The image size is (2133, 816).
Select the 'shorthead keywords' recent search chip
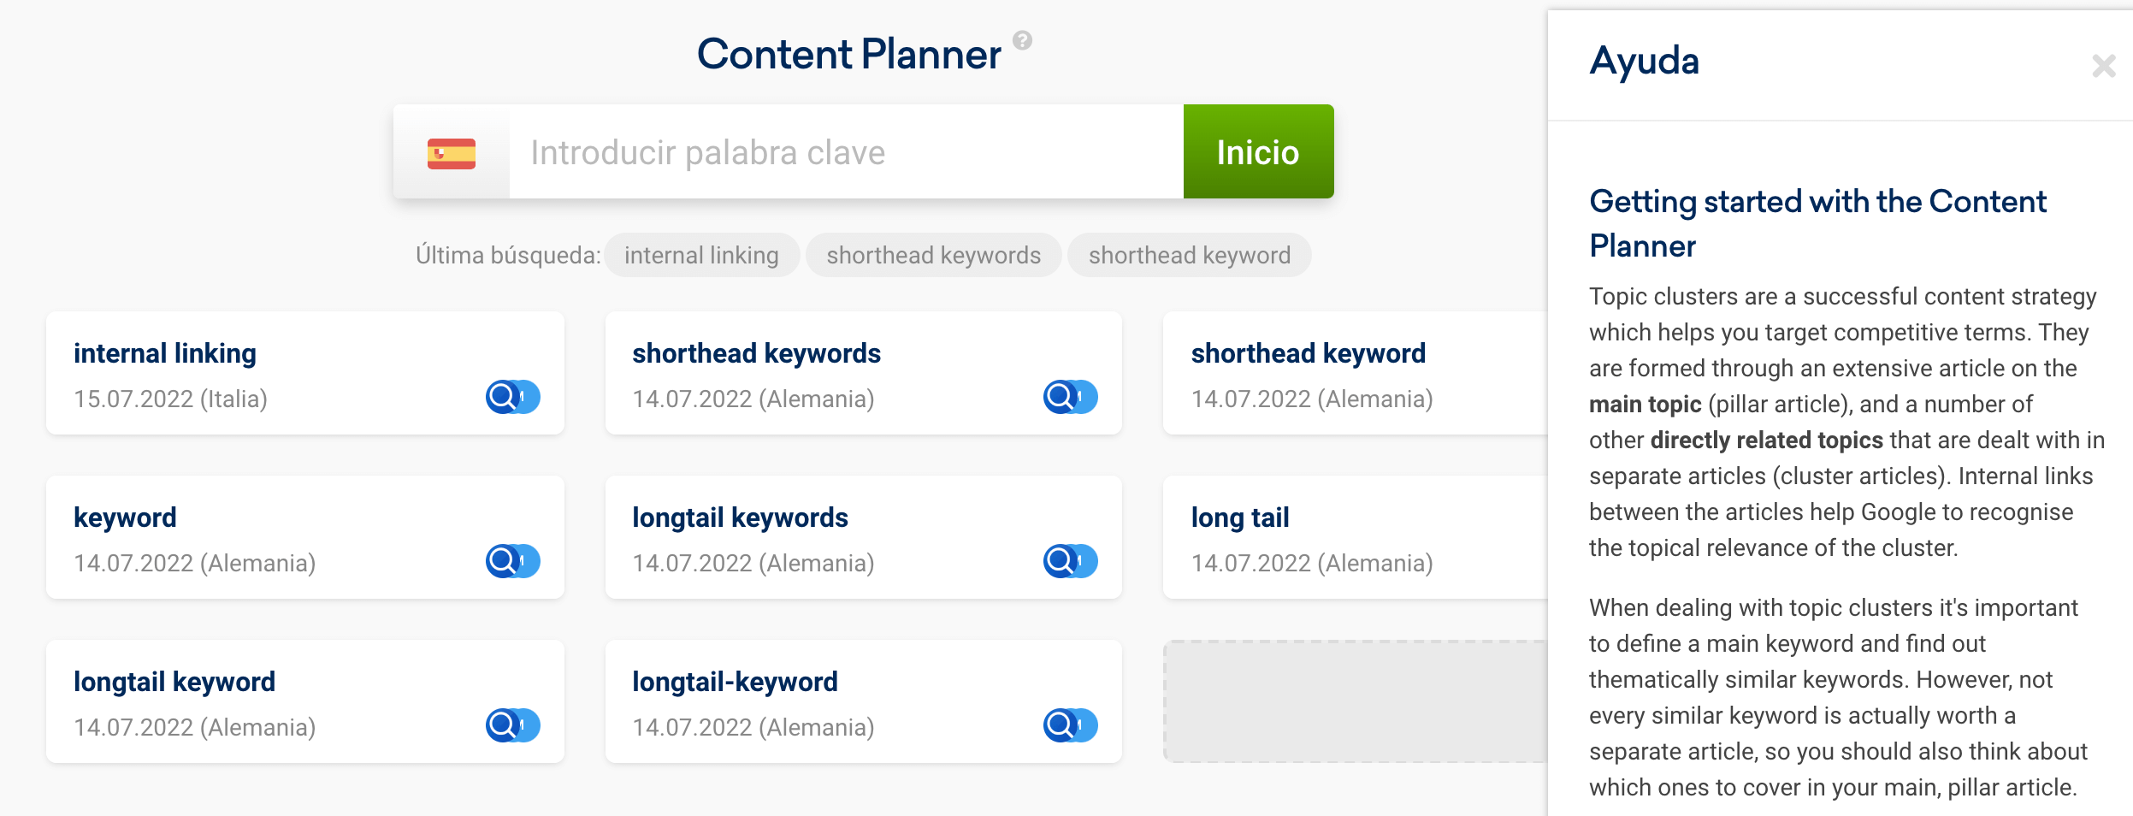933,255
